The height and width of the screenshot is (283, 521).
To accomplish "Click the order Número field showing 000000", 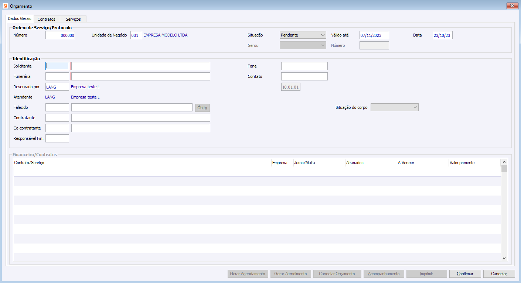I will 60,35.
